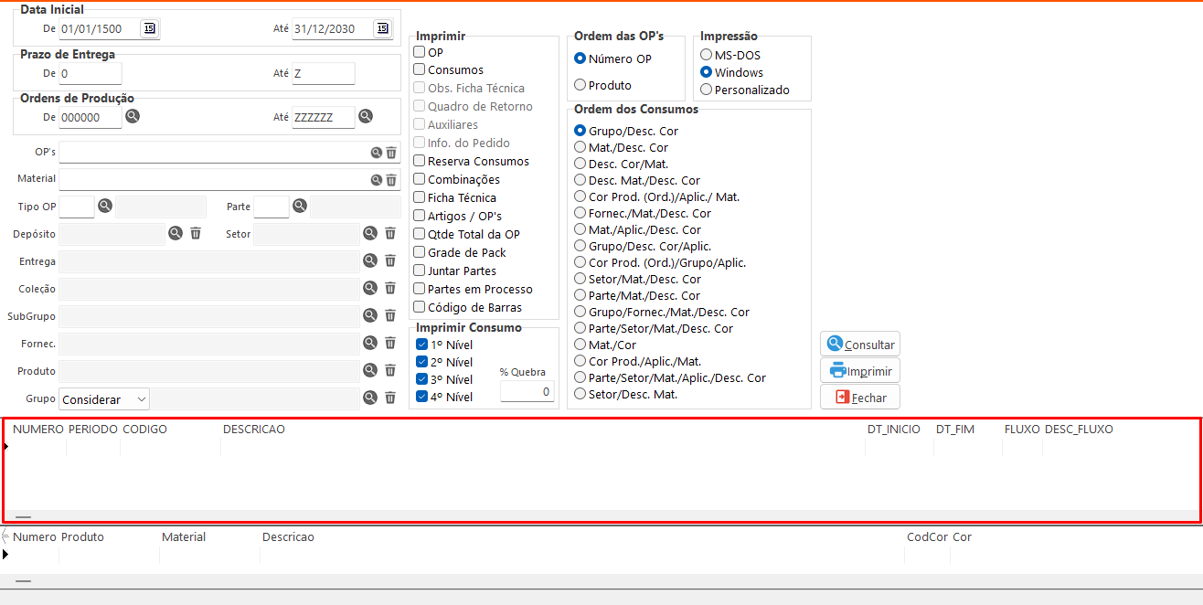The height and width of the screenshot is (605, 1203).
Task: Select Produto as OP order
Action: (580, 85)
